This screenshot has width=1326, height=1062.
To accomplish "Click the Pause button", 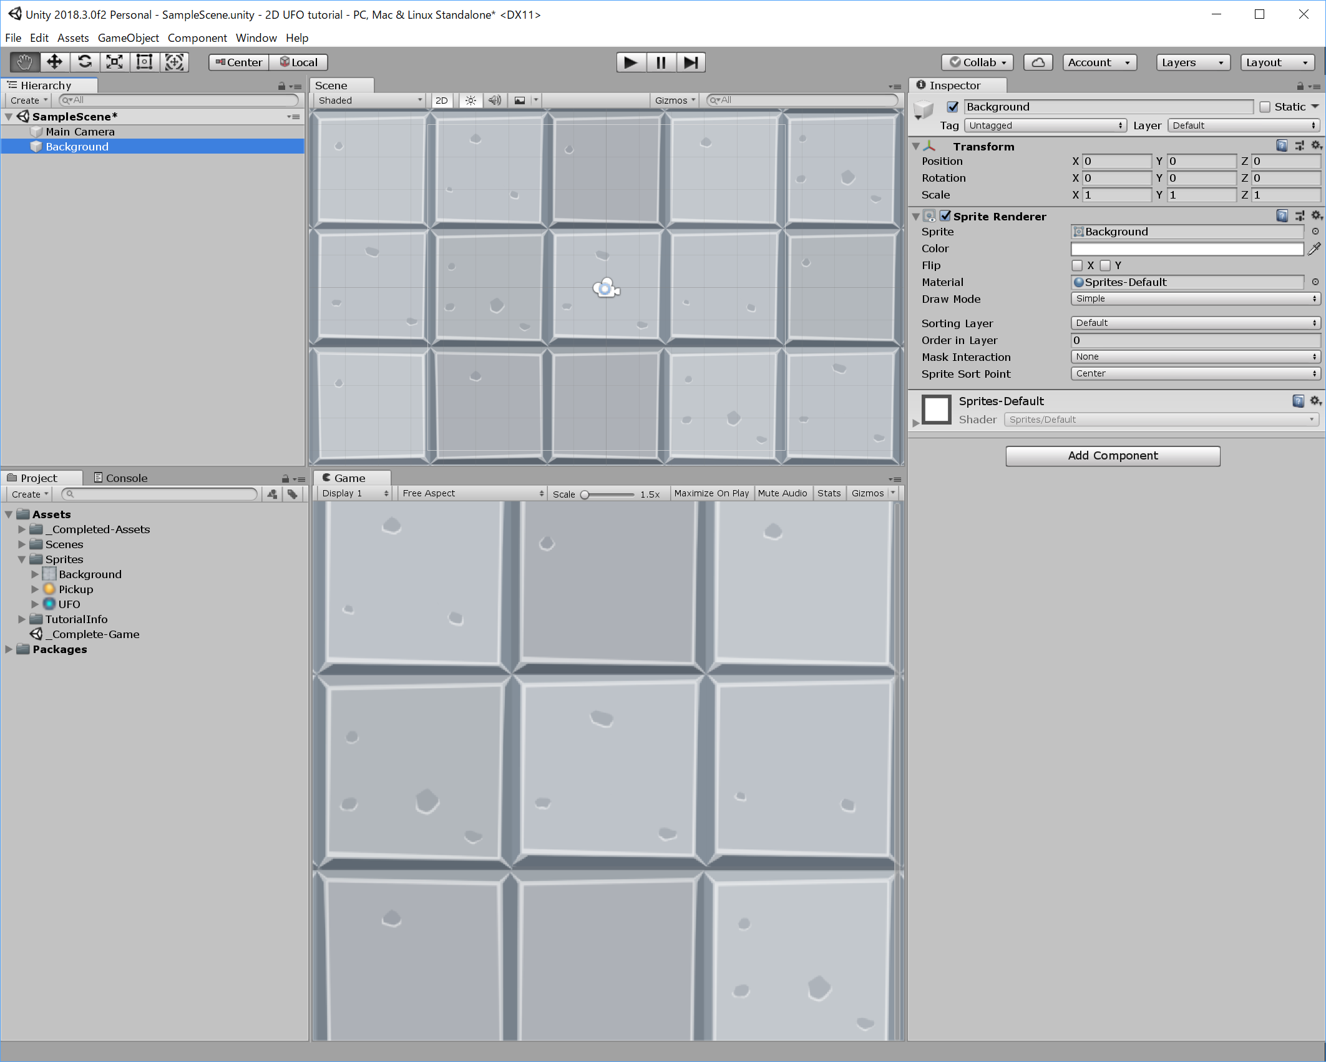I will (x=661, y=62).
